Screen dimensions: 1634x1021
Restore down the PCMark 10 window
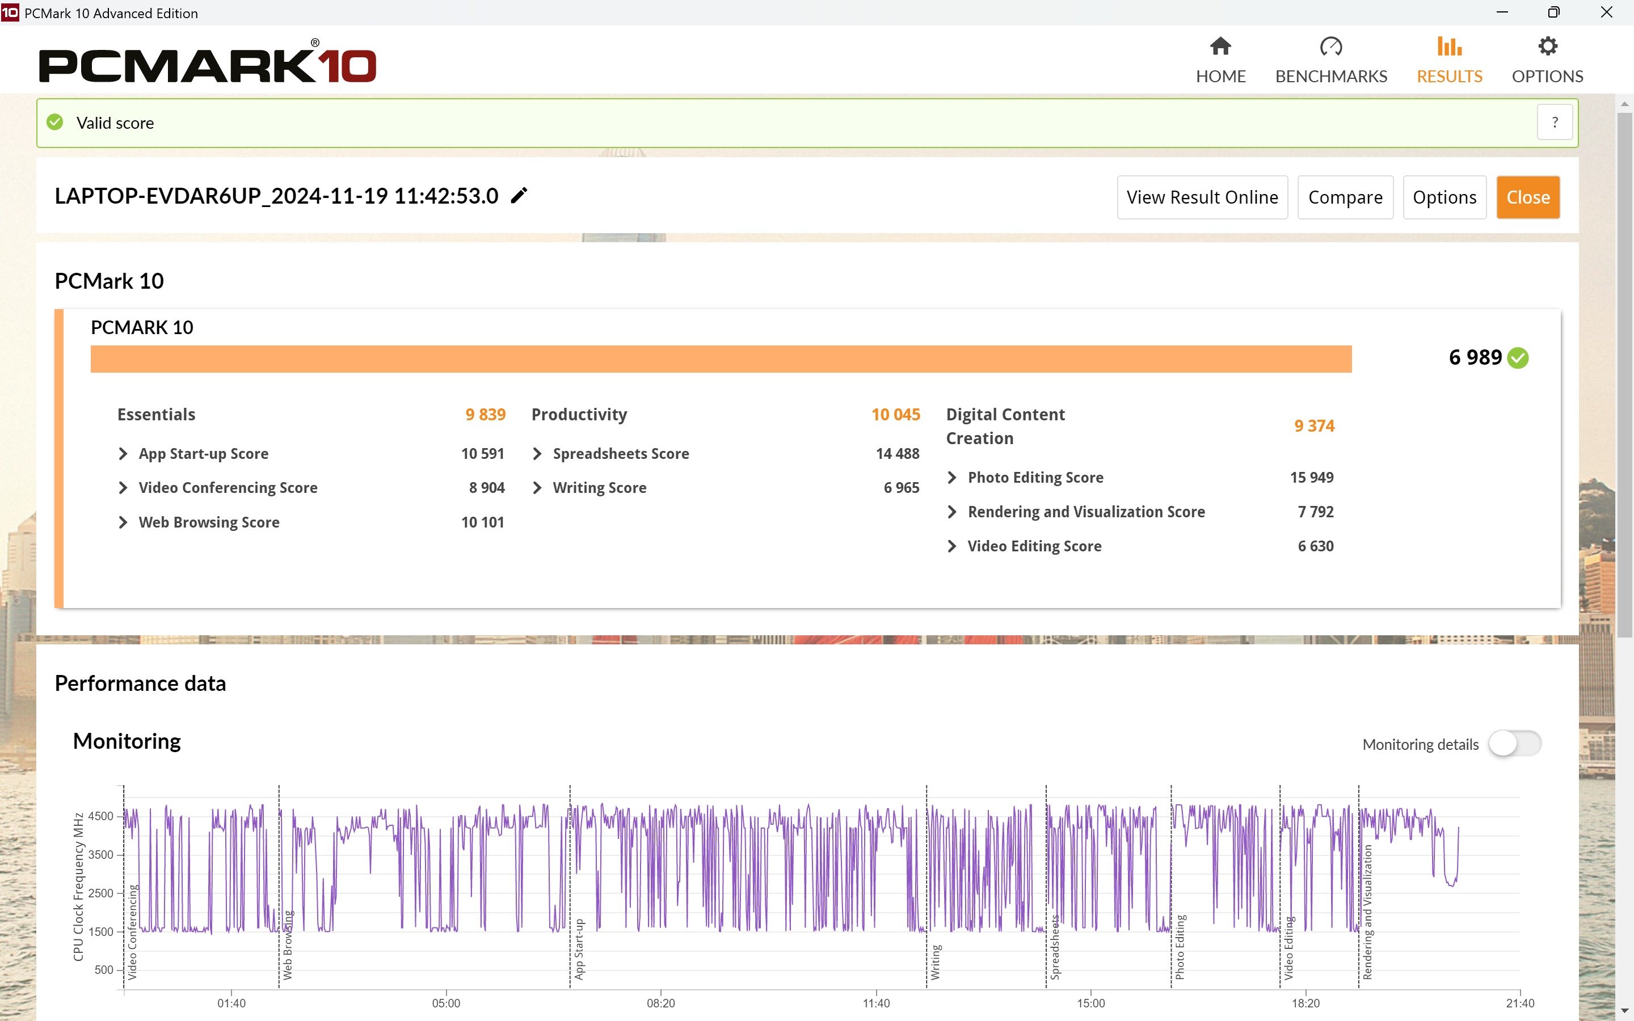tap(1553, 12)
